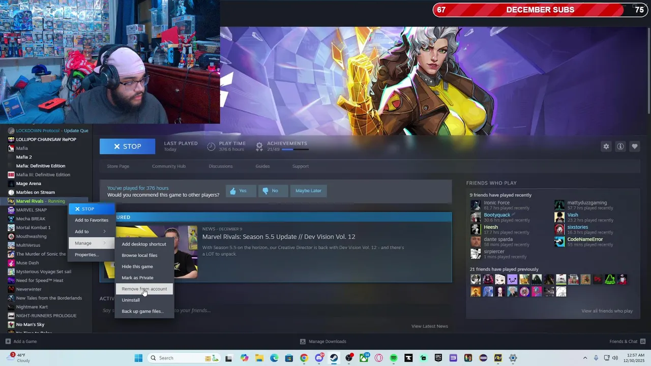
Task: Open CodeNameError friend profile
Action: point(585,239)
